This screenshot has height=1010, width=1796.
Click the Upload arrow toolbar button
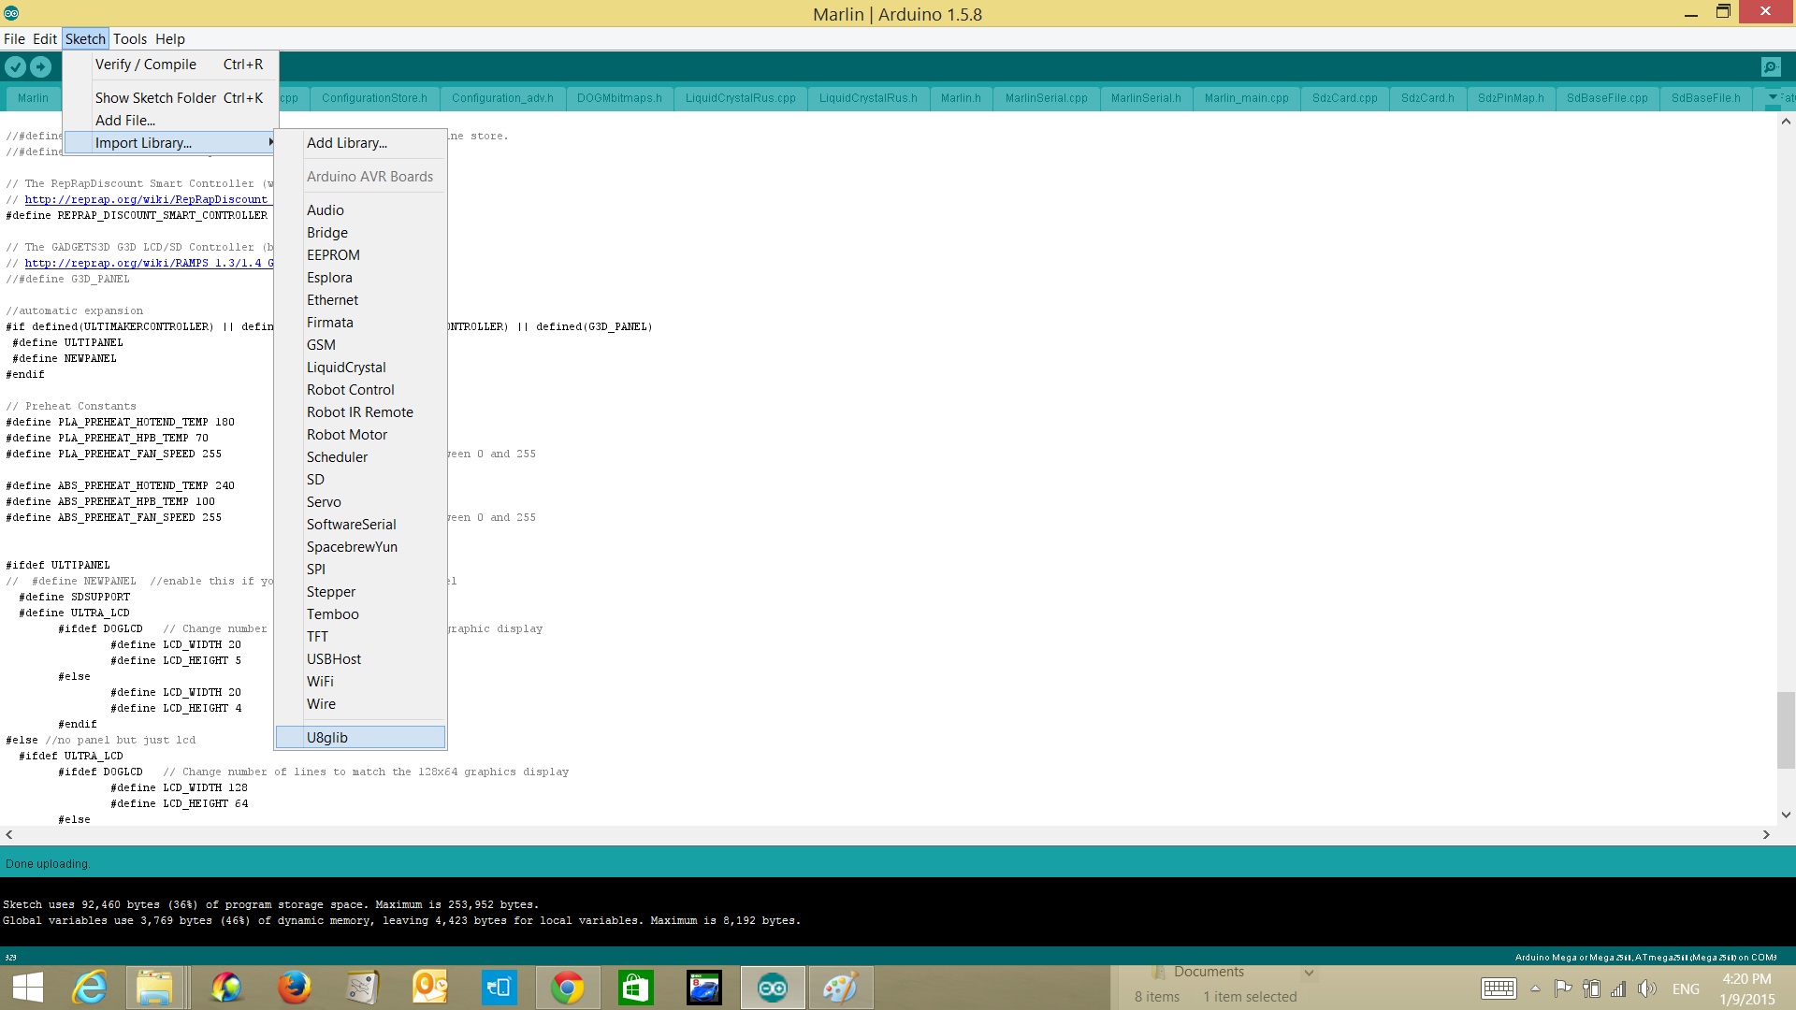coord(40,66)
